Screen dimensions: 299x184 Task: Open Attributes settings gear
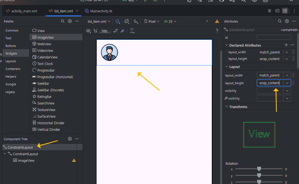(287, 21)
